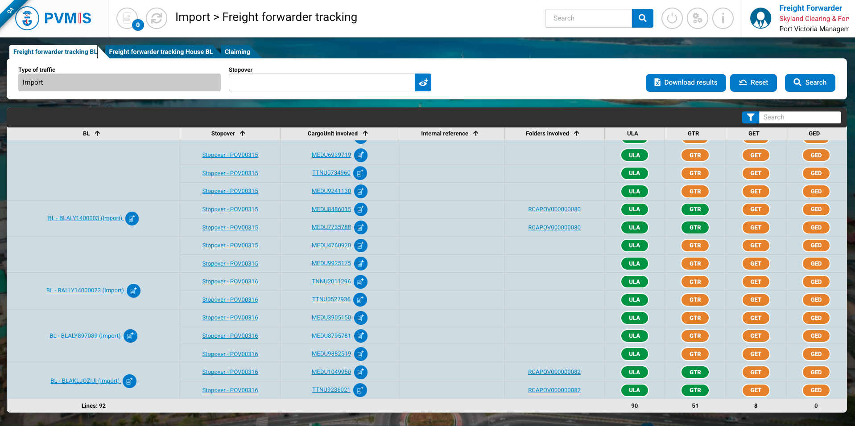Image resolution: width=855 pixels, height=426 pixels.
Task: Sort by BL column arrow
Action: (x=97, y=133)
